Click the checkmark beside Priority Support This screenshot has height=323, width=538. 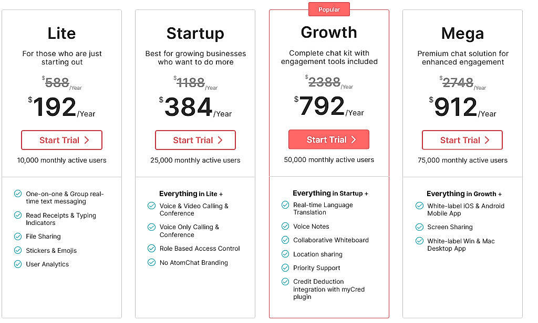(285, 268)
